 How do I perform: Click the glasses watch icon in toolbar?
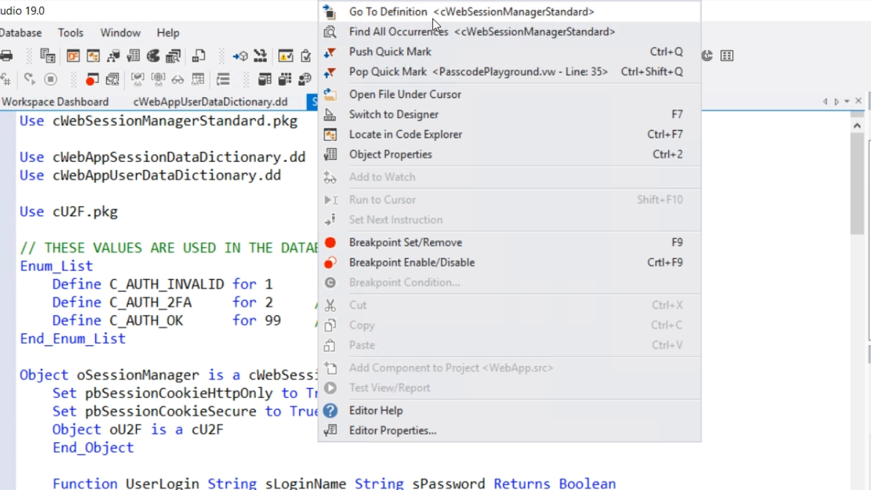click(x=178, y=80)
